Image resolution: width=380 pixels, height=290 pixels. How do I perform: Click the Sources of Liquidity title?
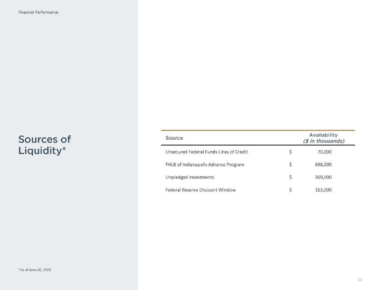coord(45,145)
